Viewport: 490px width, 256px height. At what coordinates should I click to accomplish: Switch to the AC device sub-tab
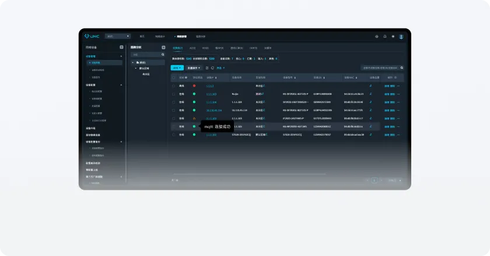(192, 48)
